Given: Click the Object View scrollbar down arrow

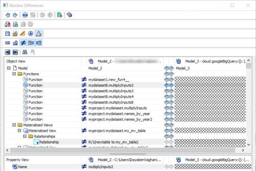Looking at the screenshot, I should coord(248,145).
